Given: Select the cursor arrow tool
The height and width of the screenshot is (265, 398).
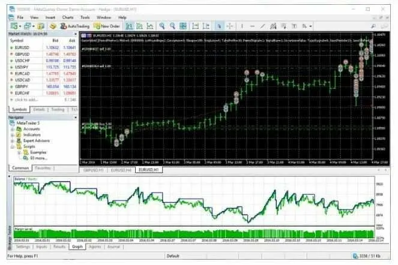Looking at the screenshot, I should tap(219, 26).
